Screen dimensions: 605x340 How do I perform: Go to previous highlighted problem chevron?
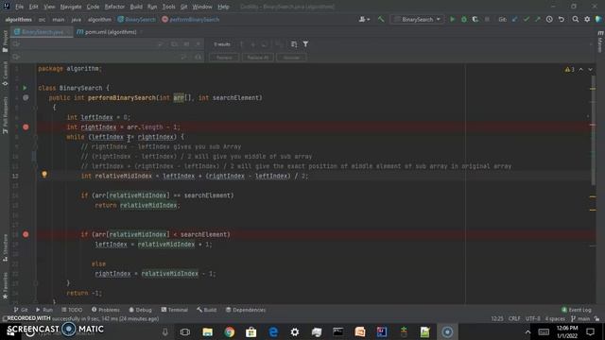pyautogui.click(x=580, y=69)
